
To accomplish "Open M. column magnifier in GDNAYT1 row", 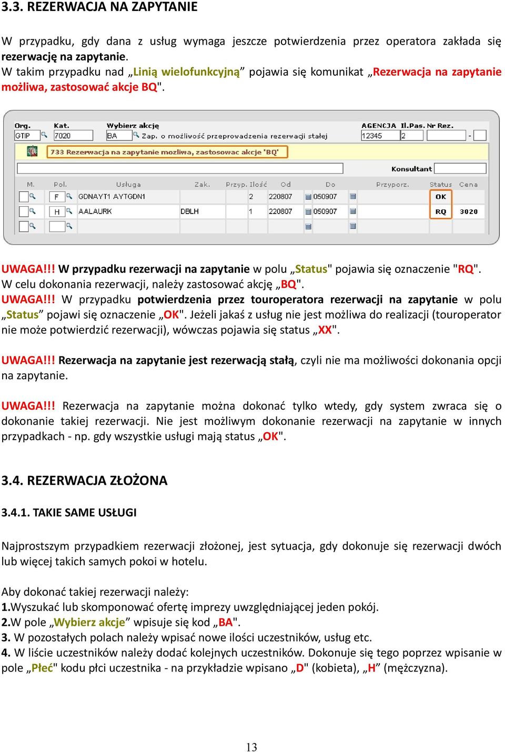I will [33, 197].
